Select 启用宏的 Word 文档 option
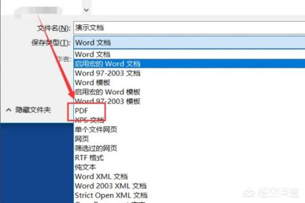 [107, 63]
